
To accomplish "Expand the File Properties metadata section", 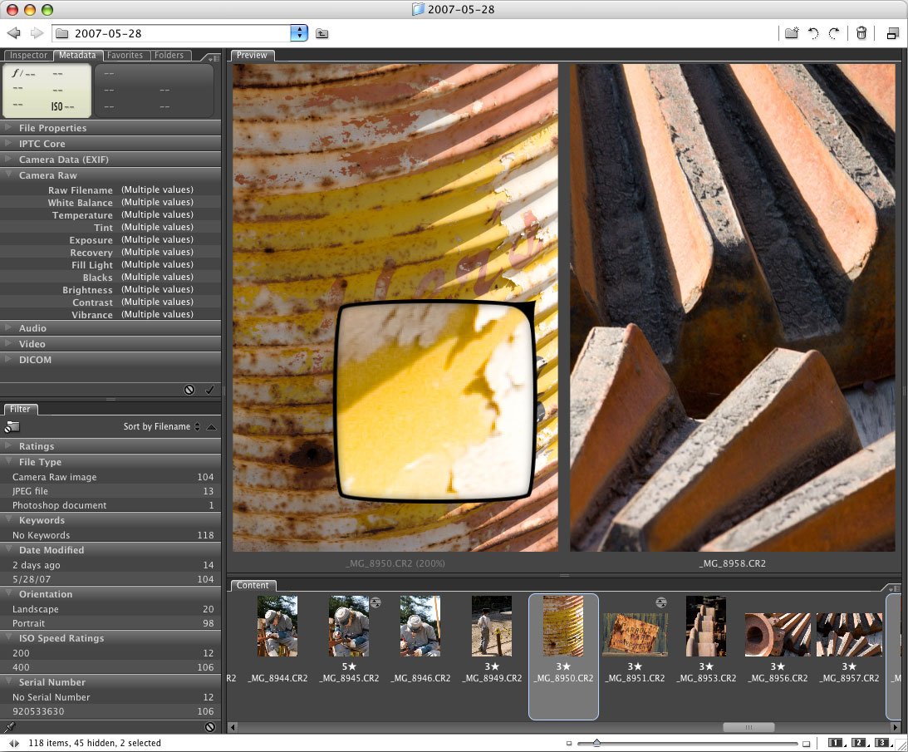I will click(x=52, y=128).
